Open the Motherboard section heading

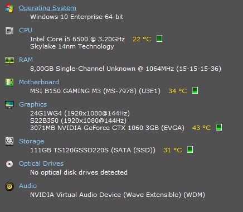39,82
